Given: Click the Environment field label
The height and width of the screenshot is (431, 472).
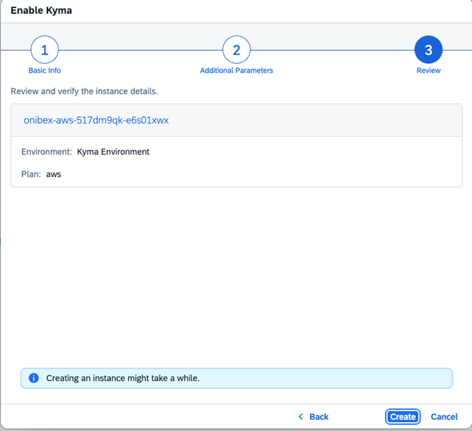Looking at the screenshot, I should (46, 152).
